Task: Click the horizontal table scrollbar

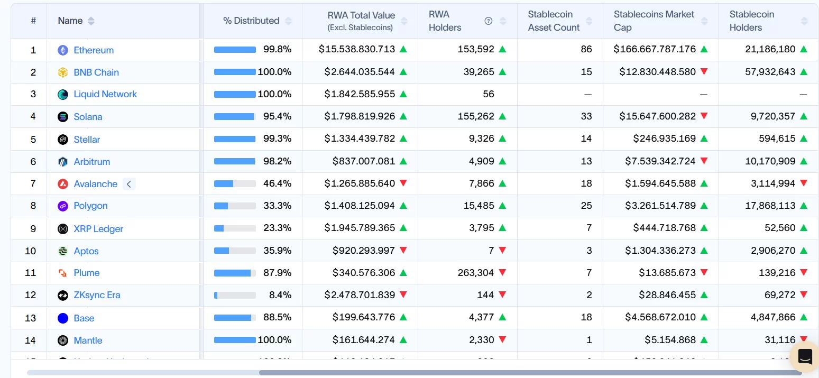Action: [x=530, y=373]
